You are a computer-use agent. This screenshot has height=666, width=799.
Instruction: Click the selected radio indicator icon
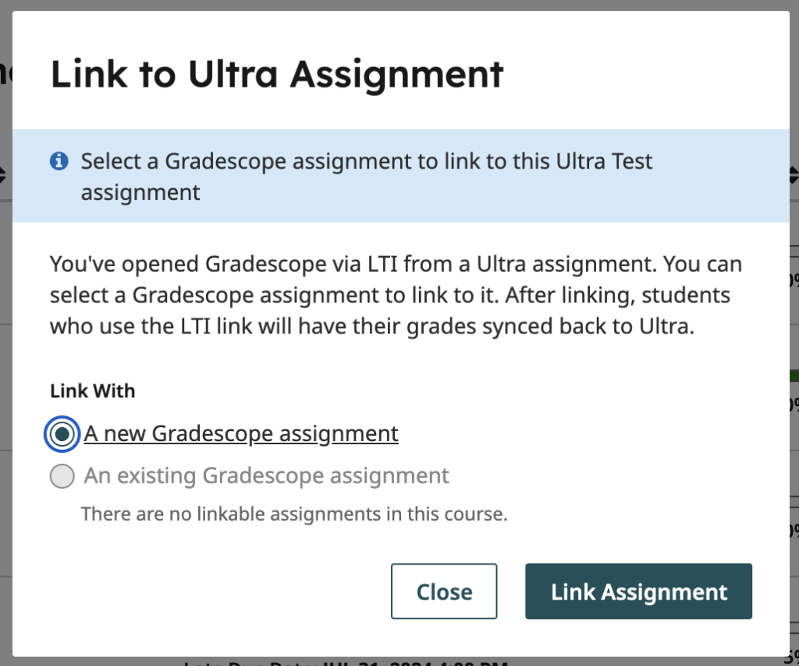click(62, 434)
